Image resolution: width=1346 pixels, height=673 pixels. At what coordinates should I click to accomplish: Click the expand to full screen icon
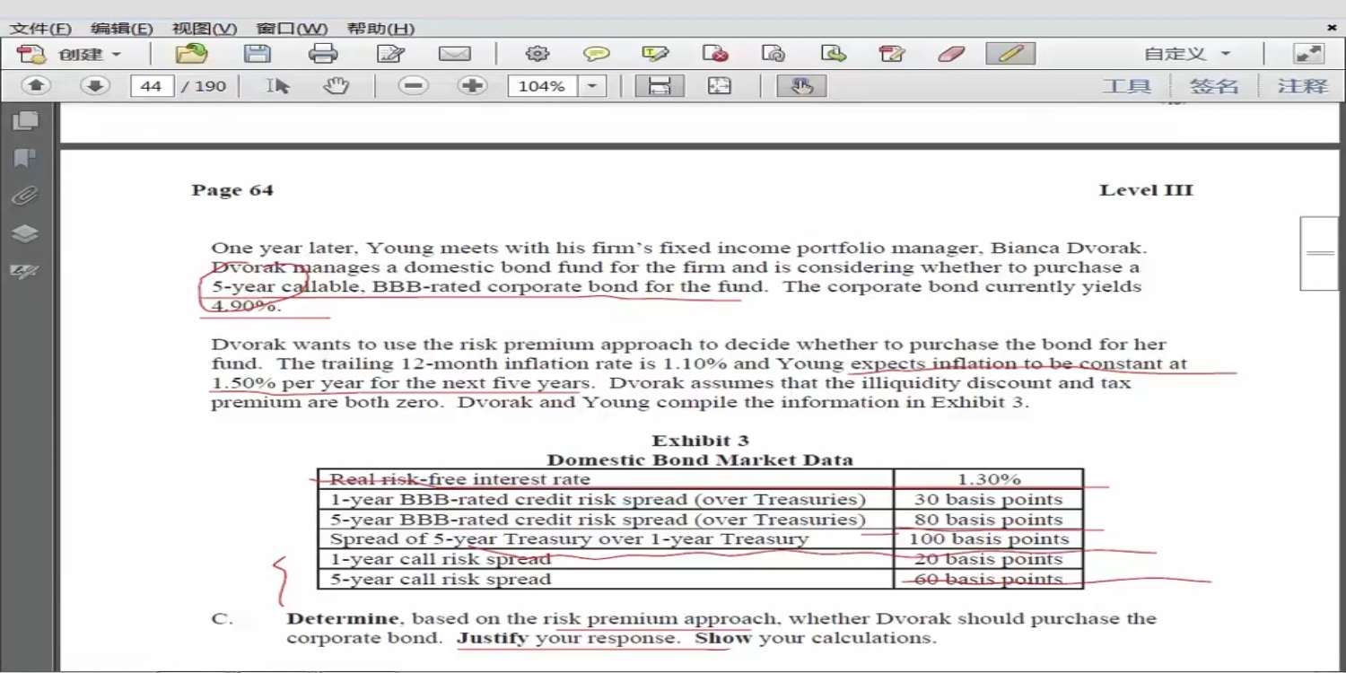pos(1309,54)
